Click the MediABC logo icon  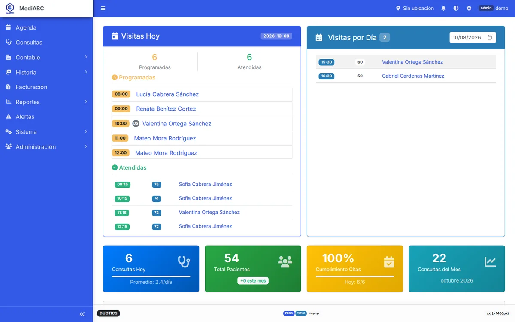pos(10,9)
